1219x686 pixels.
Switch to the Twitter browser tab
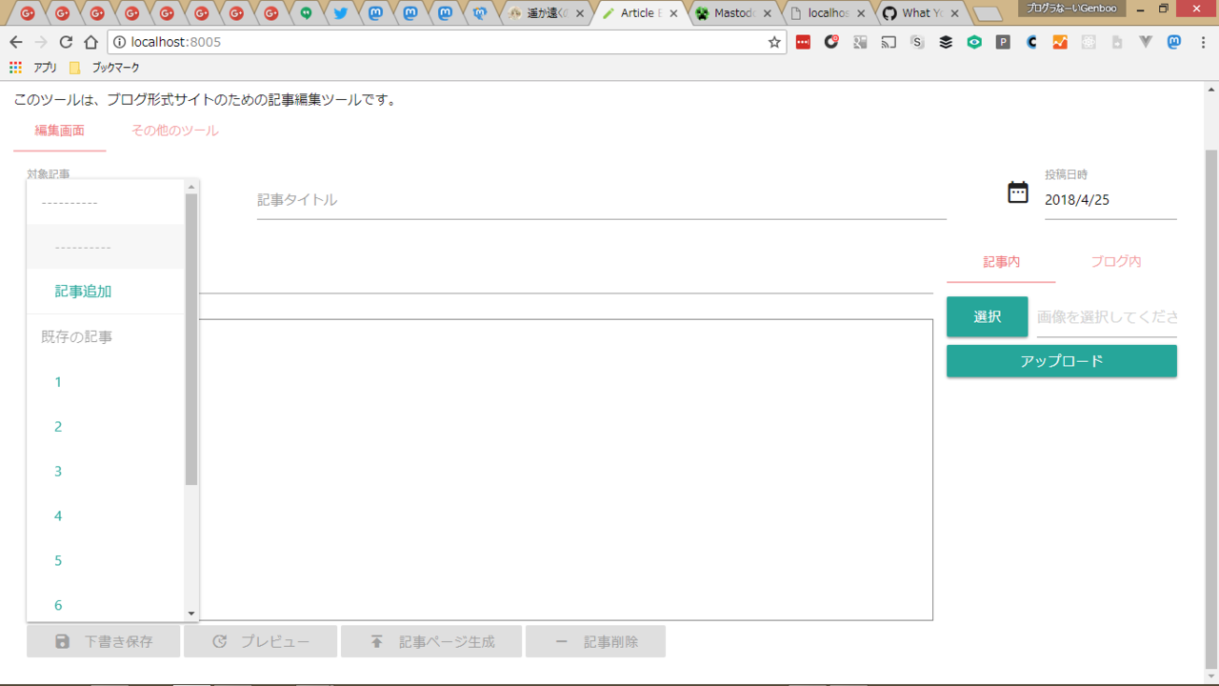pyautogui.click(x=340, y=13)
